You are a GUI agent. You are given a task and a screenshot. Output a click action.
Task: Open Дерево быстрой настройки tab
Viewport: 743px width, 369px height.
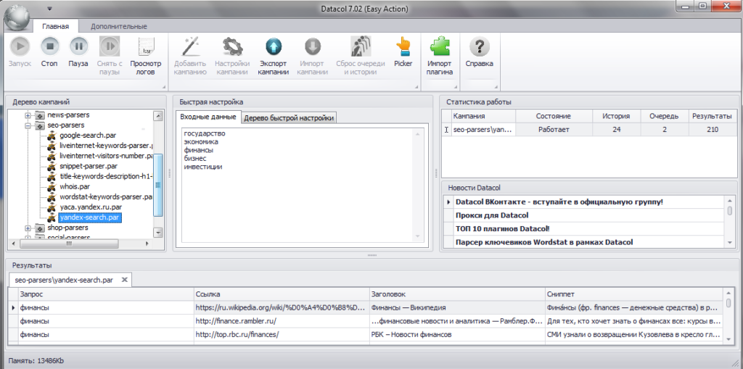pos(290,118)
